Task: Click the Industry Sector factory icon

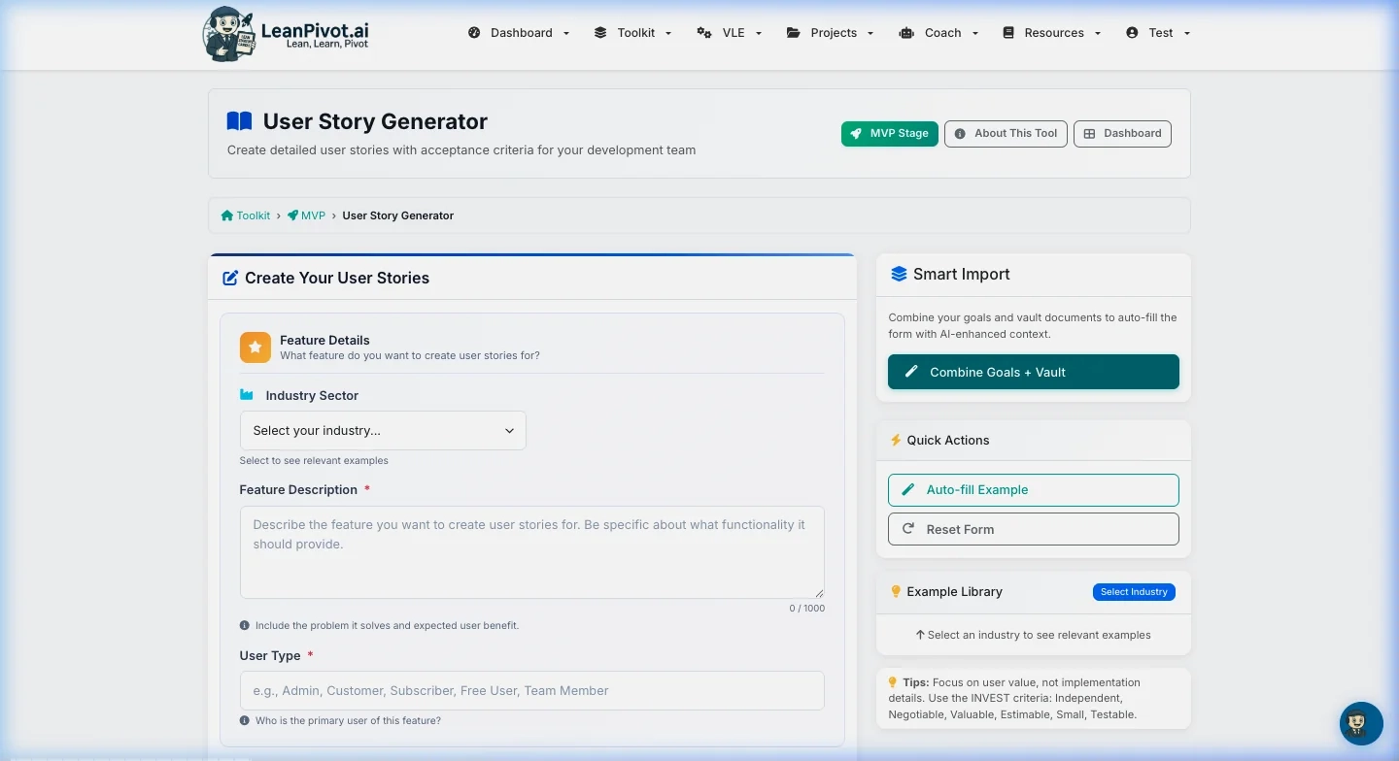Action: 247,395
